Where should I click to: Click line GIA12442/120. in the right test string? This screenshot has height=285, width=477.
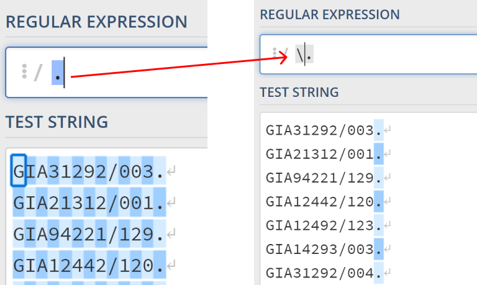point(324,201)
